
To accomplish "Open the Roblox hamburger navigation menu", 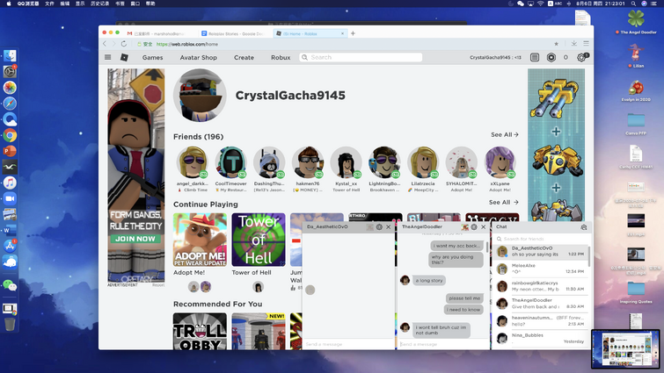I will pyautogui.click(x=108, y=57).
